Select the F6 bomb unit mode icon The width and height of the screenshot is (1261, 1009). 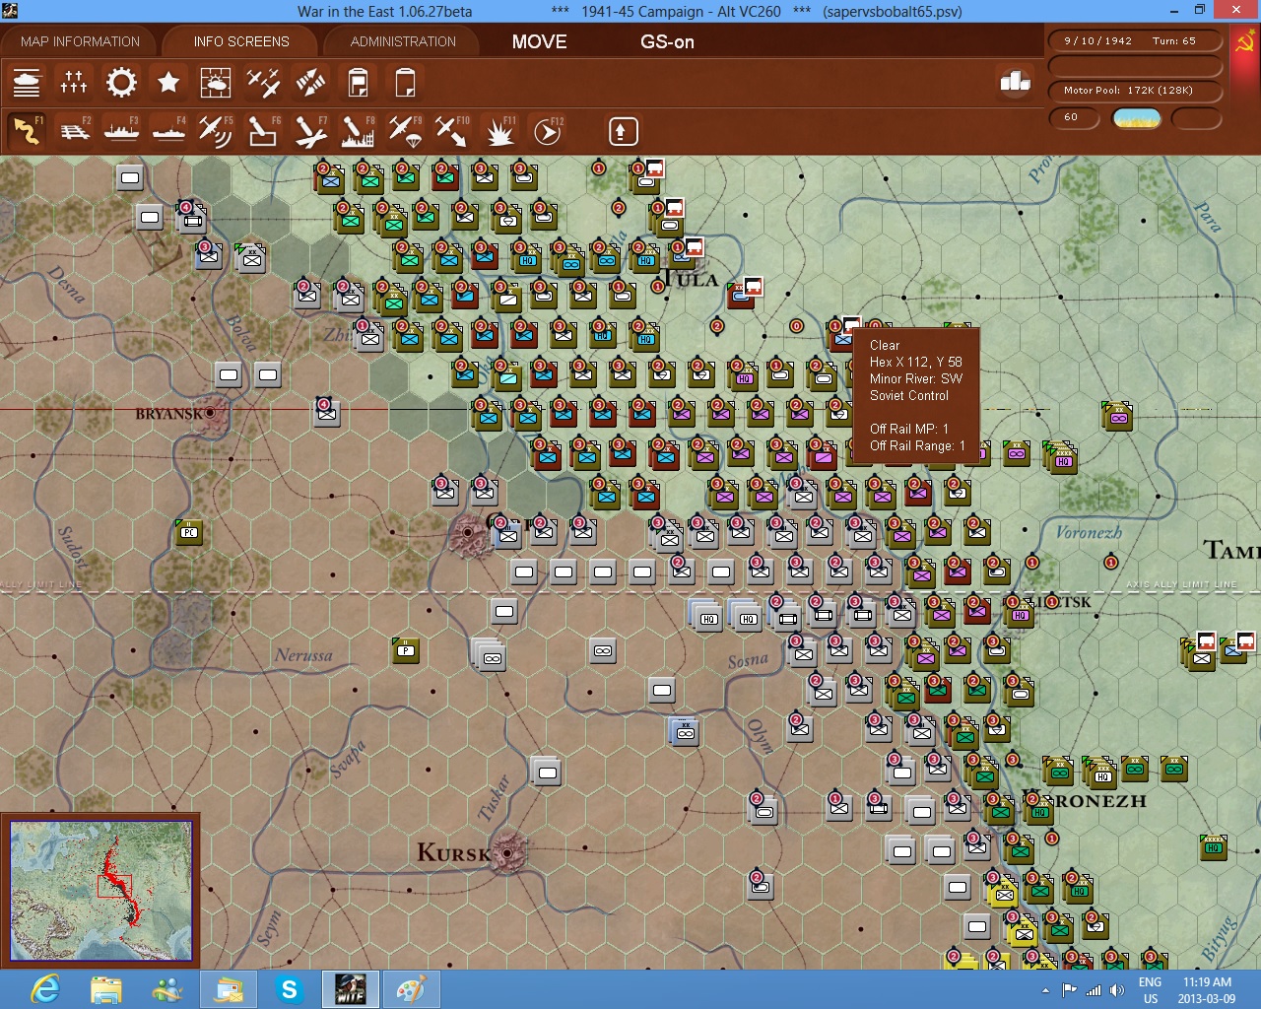(x=263, y=130)
